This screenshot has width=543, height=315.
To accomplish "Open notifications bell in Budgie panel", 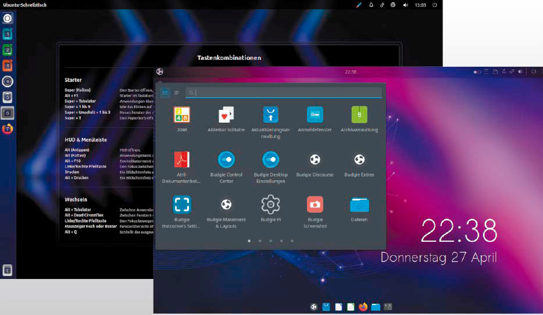I will coord(504,71).
